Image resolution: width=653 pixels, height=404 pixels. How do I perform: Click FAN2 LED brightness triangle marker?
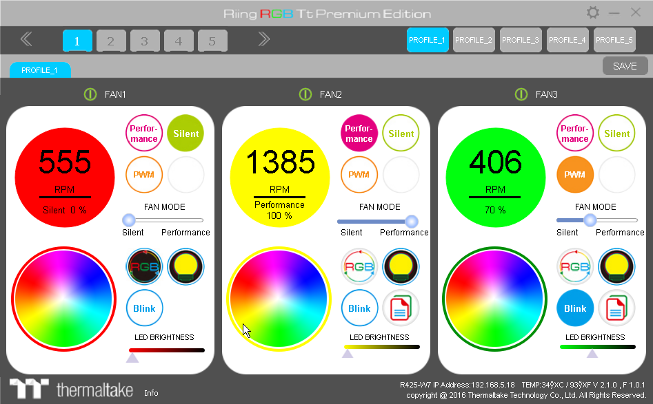(348, 354)
